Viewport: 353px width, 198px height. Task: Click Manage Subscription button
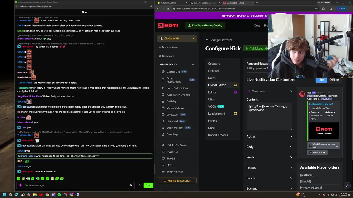177,180
